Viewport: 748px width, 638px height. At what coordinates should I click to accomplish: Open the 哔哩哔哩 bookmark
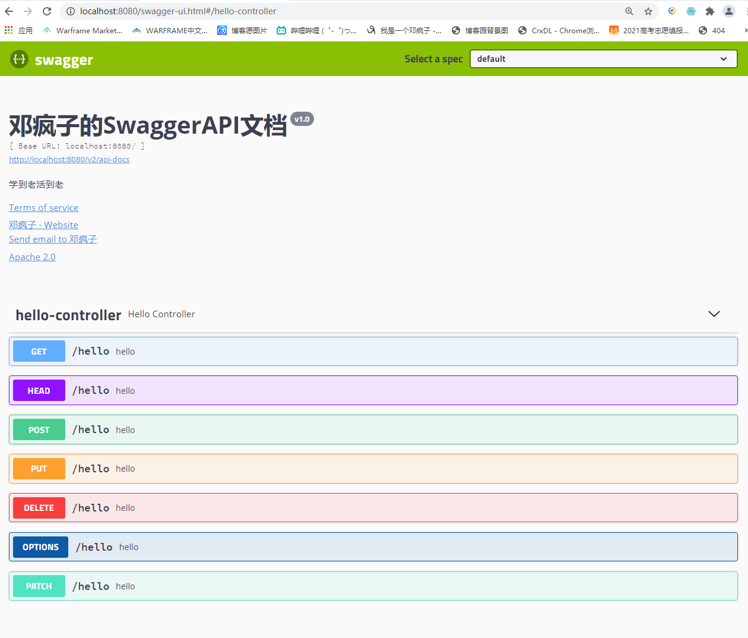[316, 30]
